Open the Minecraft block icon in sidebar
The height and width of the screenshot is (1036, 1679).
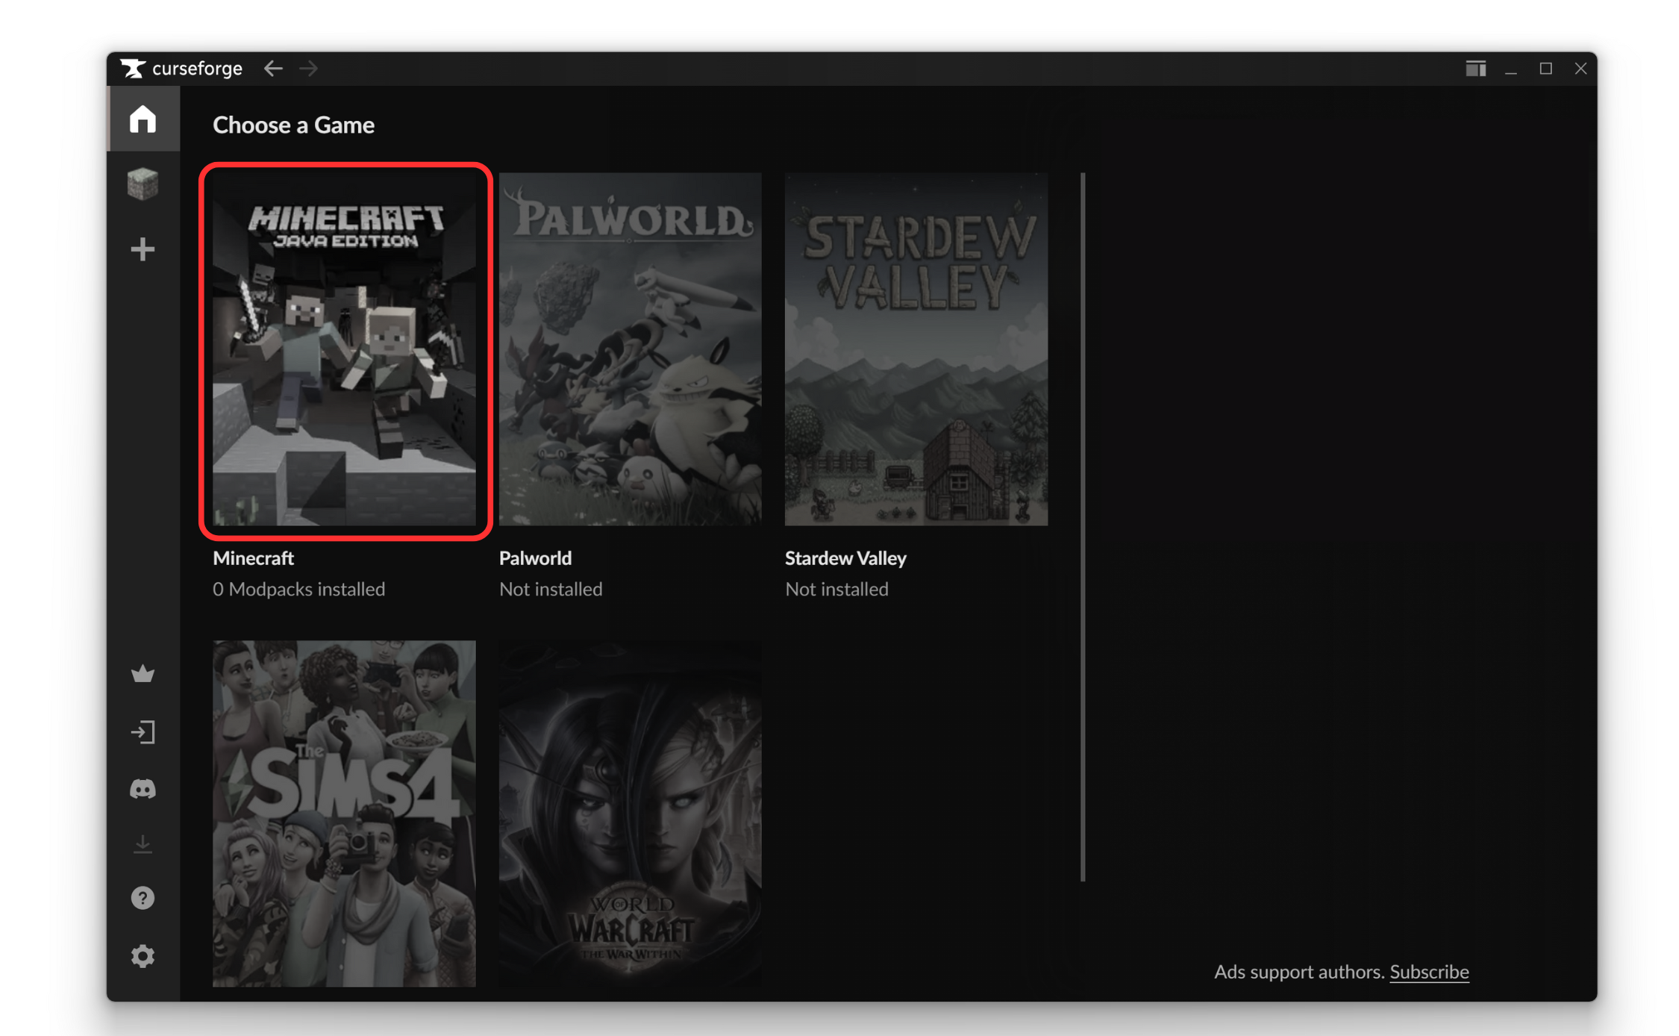143,184
